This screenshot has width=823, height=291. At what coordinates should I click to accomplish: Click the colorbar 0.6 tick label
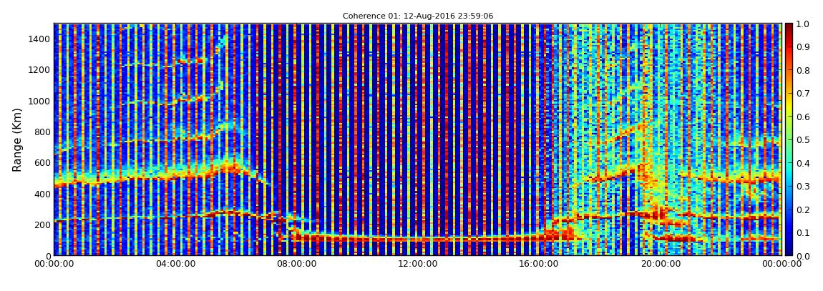(x=802, y=117)
